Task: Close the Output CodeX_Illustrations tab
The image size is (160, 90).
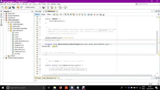Action: point(58,78)
